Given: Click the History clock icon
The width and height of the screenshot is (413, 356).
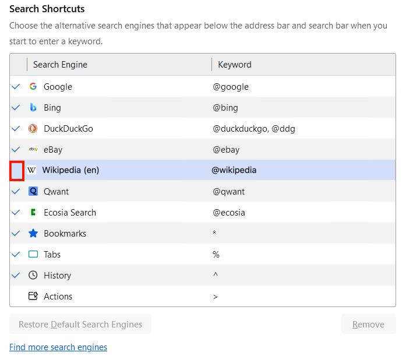Looking at the screenshot, I should [x=33, y=275].
